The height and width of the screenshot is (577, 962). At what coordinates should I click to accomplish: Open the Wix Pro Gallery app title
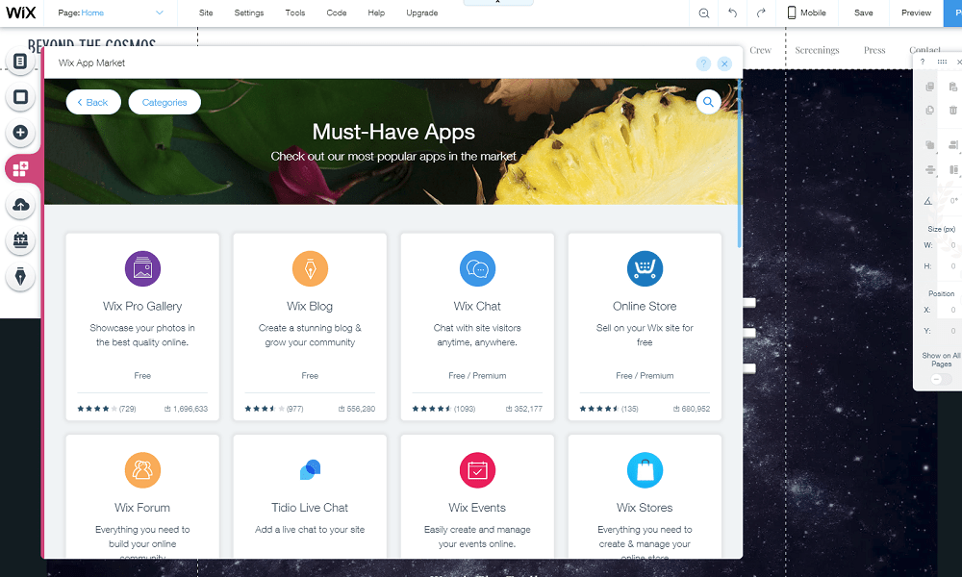pyautogui.click(x=142, y=306)
